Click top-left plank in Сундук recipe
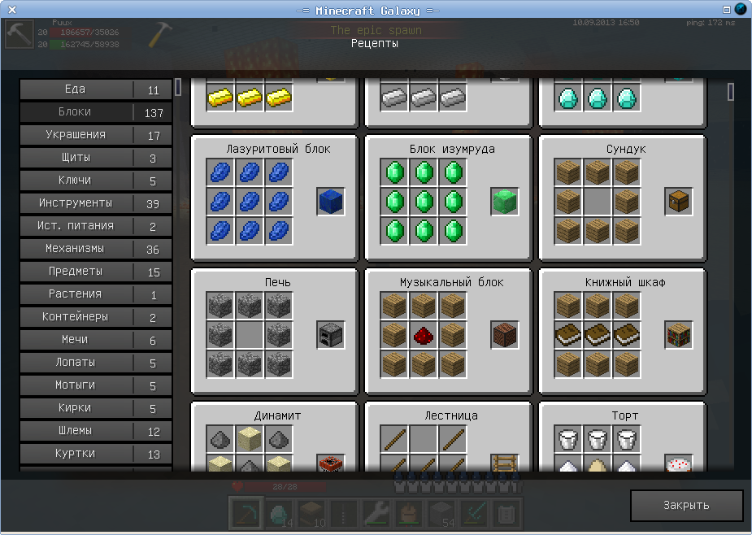The width and height of the screenshot is (752, 535). pos(568,172)
